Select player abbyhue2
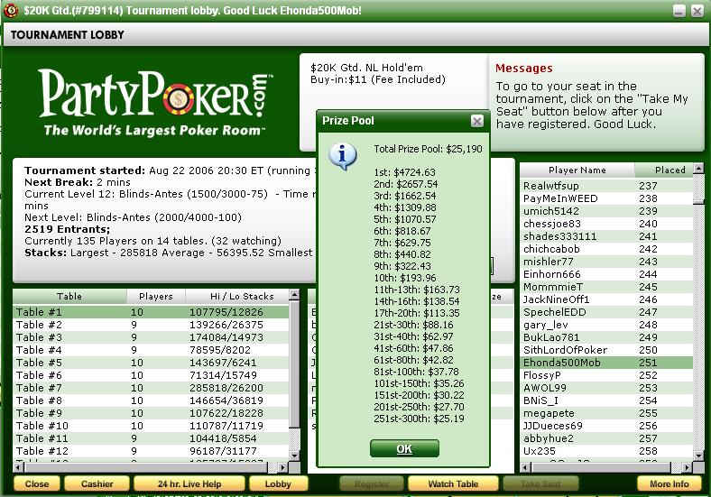 pos(606,438)
